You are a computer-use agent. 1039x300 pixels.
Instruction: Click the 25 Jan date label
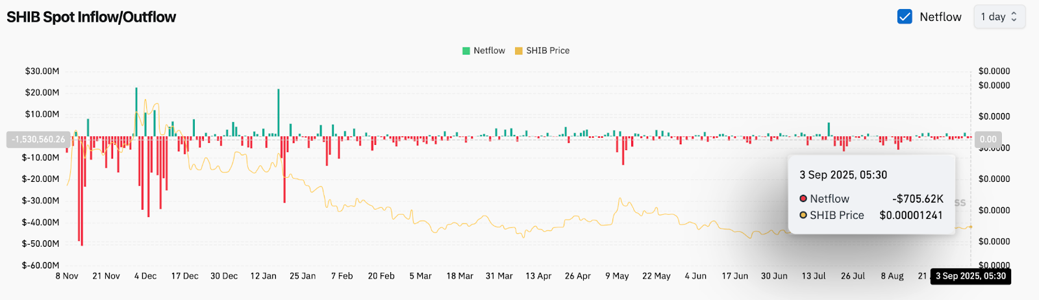303,276
